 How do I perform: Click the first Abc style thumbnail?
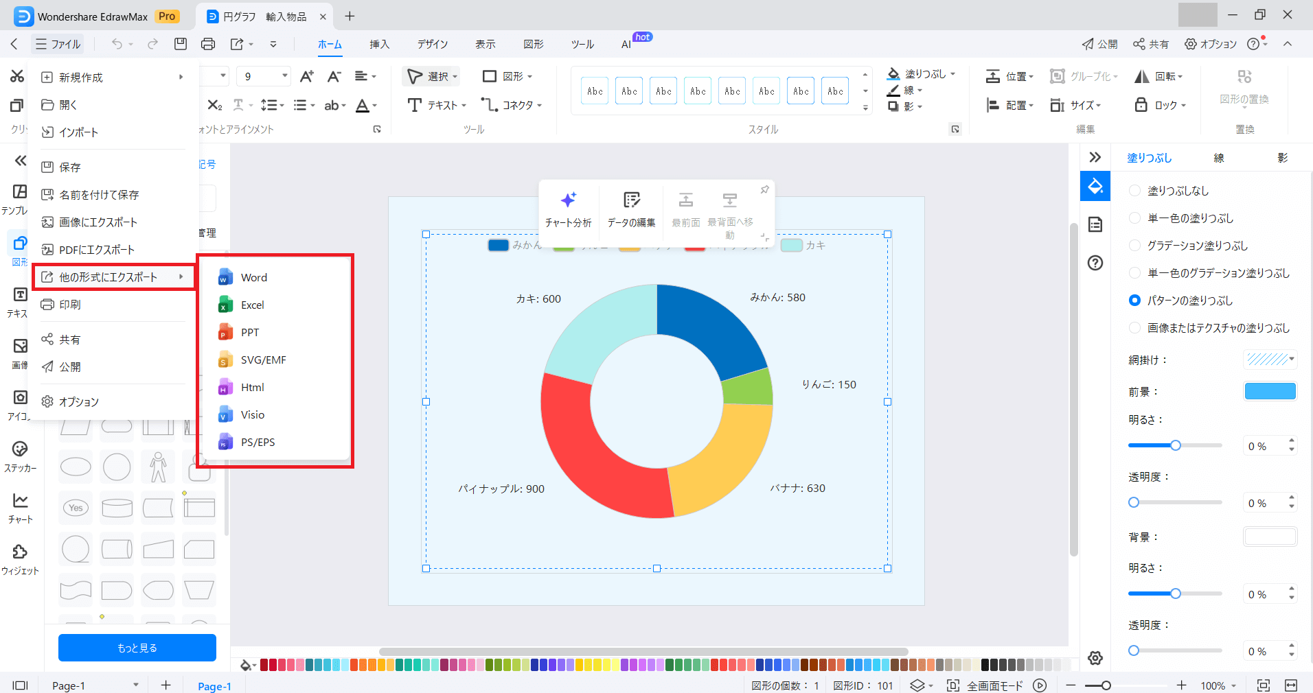[595, 91]
